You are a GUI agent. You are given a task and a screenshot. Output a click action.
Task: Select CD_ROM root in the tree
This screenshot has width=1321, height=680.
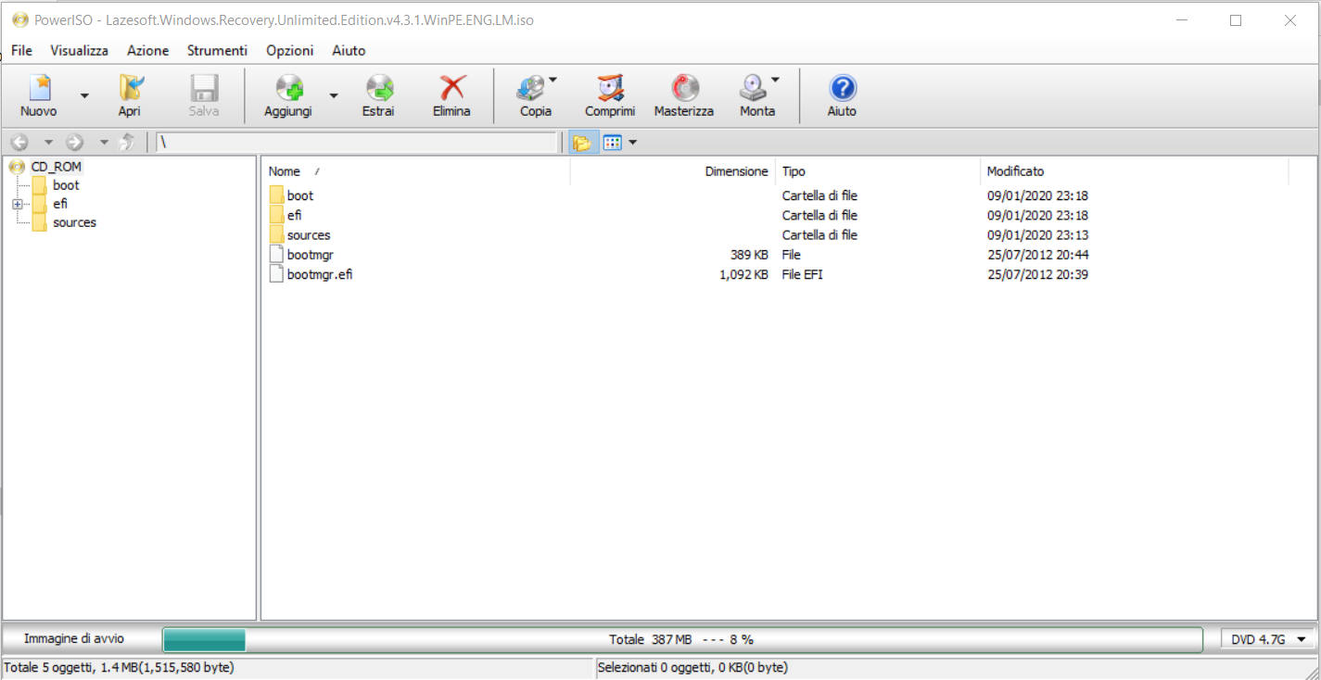(56, 167)
